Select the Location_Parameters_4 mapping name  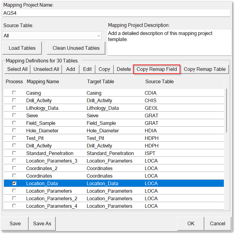coord(52,206)
